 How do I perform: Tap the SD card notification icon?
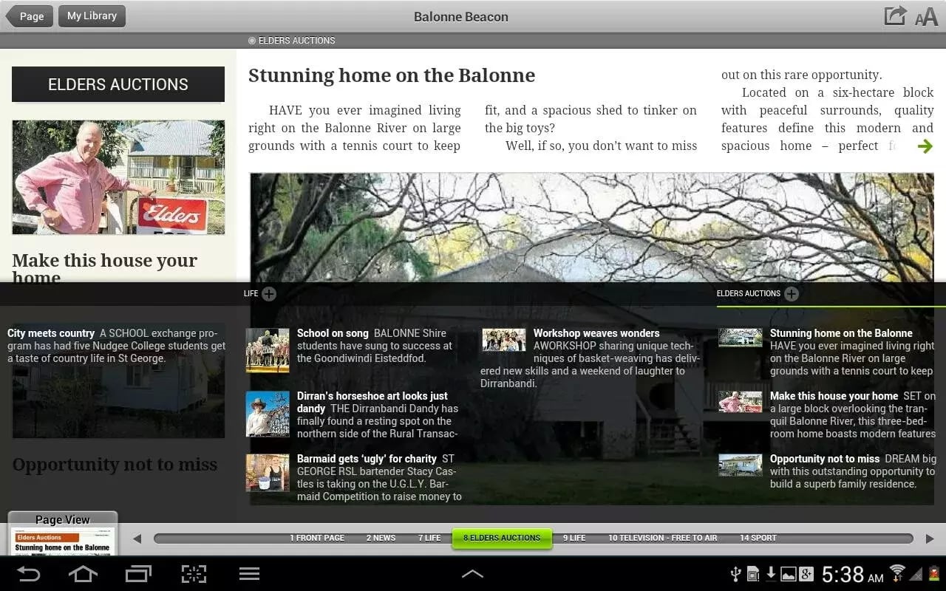753,574
